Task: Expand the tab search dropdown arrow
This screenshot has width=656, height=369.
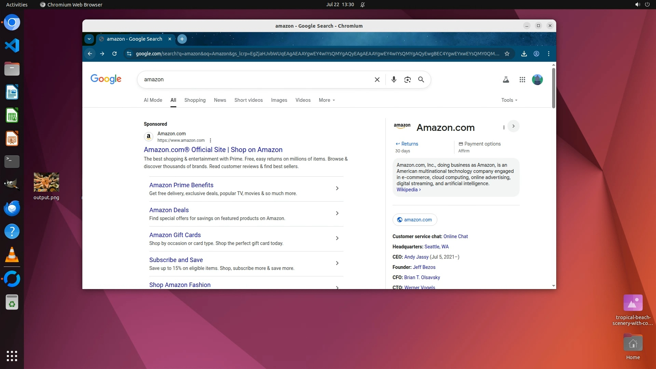Action: point(89,39)
